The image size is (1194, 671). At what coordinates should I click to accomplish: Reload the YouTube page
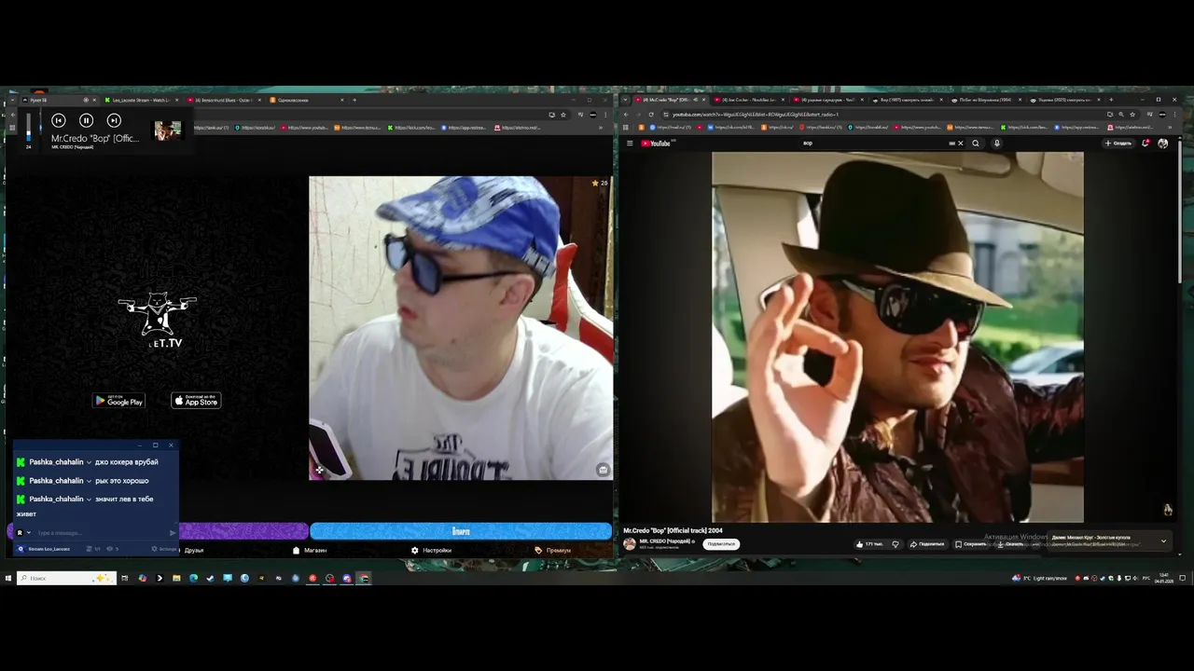coord(651,115)
